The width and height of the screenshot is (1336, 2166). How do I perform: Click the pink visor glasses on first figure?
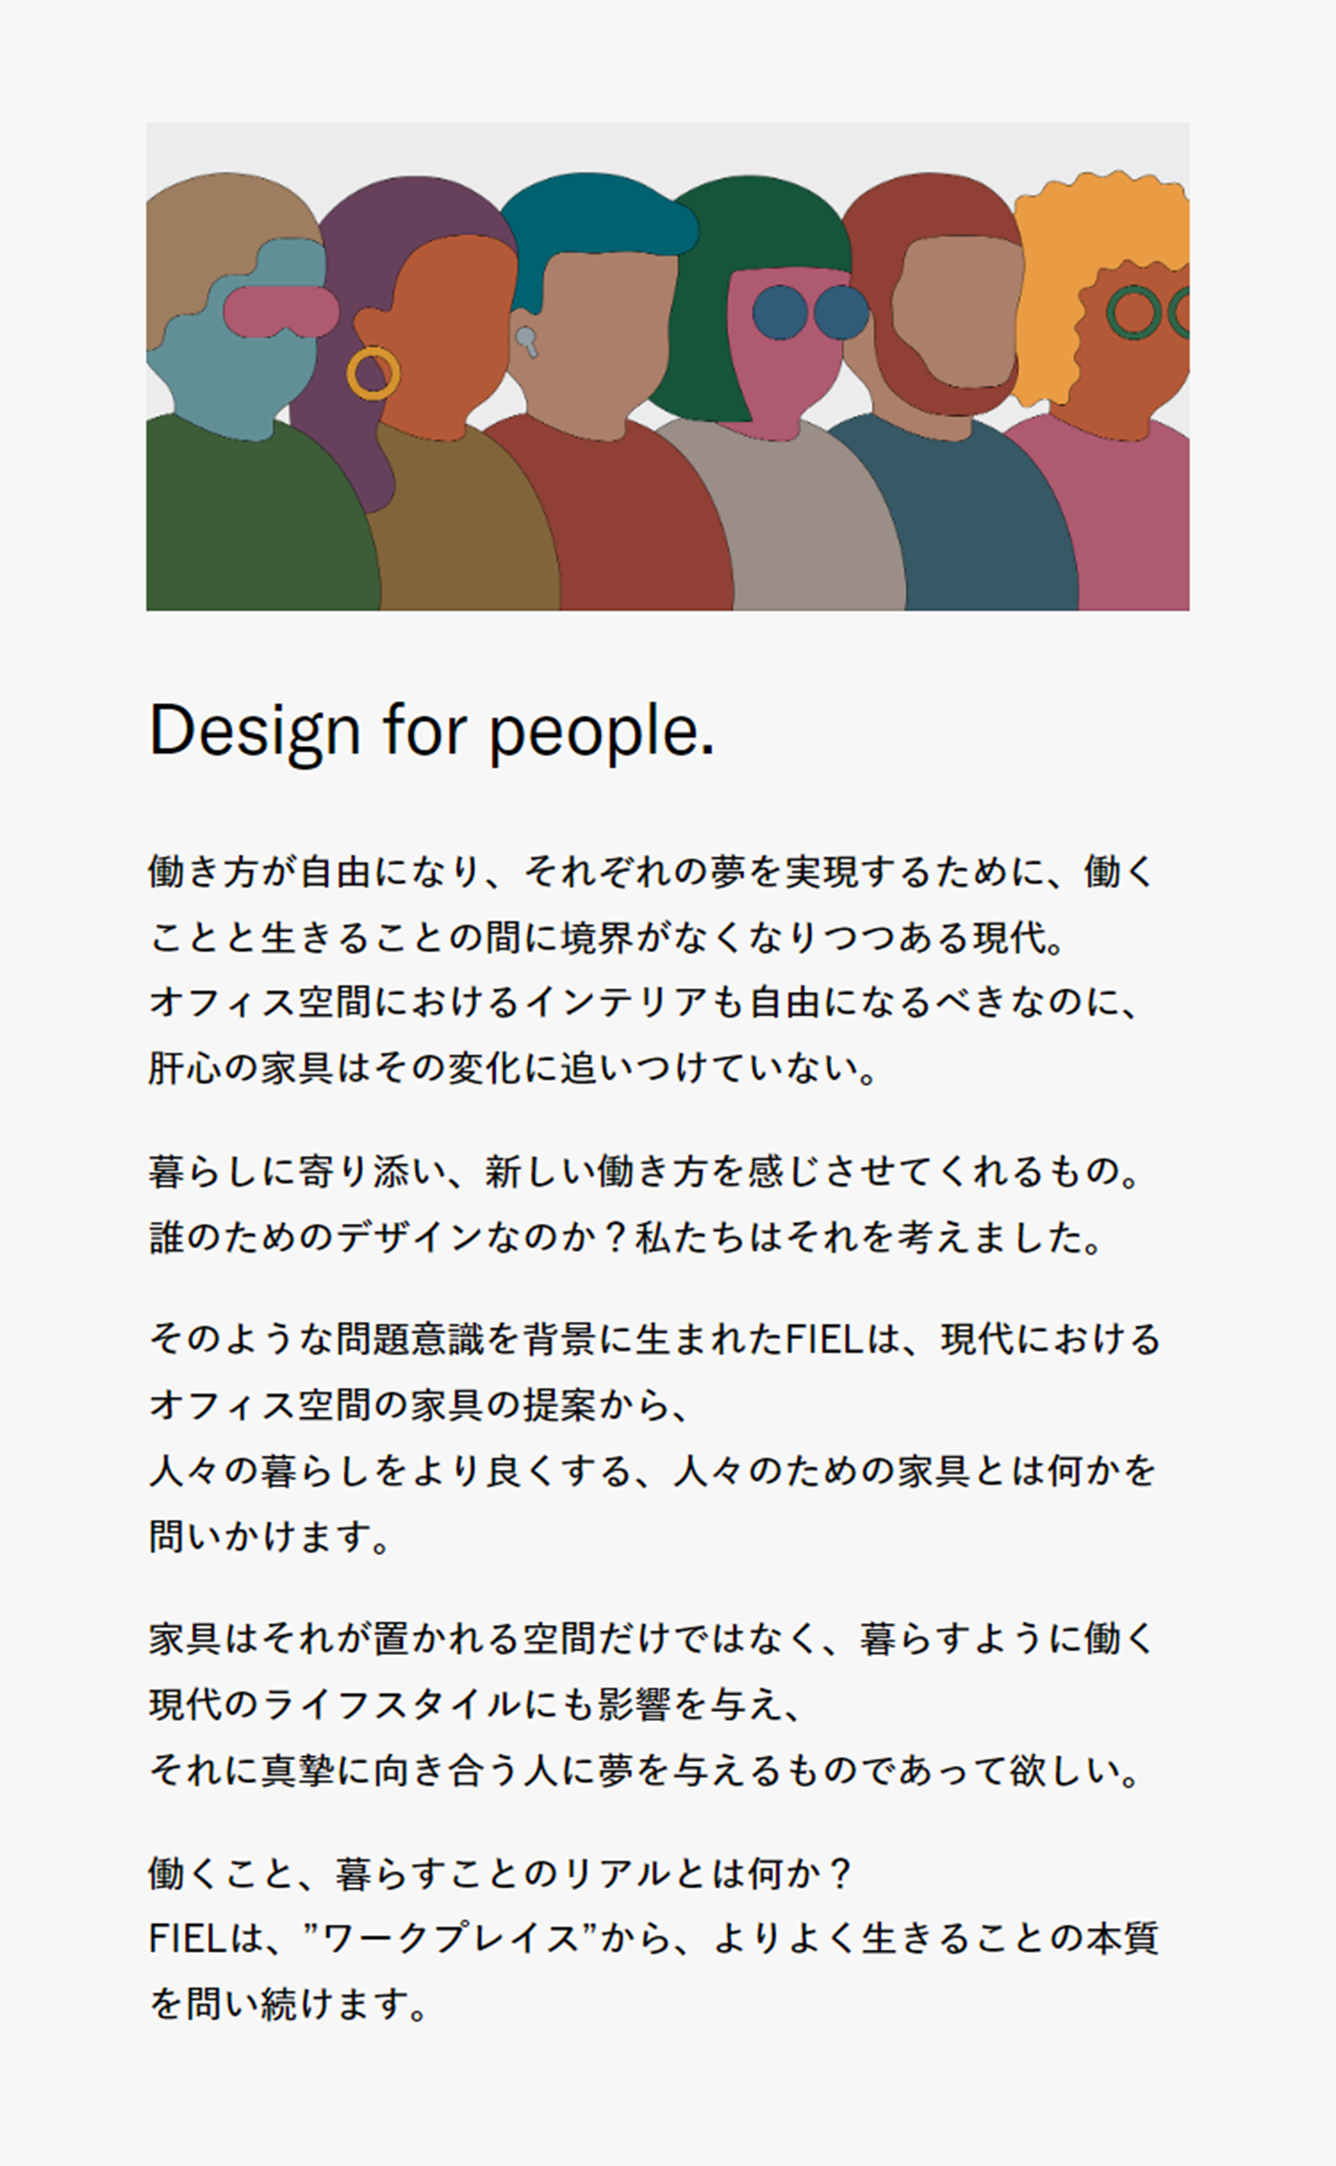tap(281, 311)
